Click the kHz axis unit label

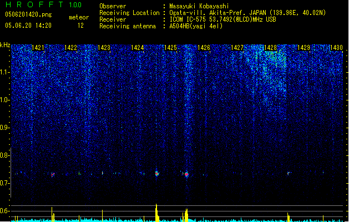(x=5, y=45)
